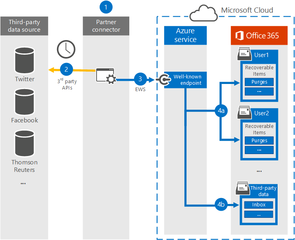Click the Microsoft Cloud title text
The width and height of the screenshot is (295, 240).
247,10
